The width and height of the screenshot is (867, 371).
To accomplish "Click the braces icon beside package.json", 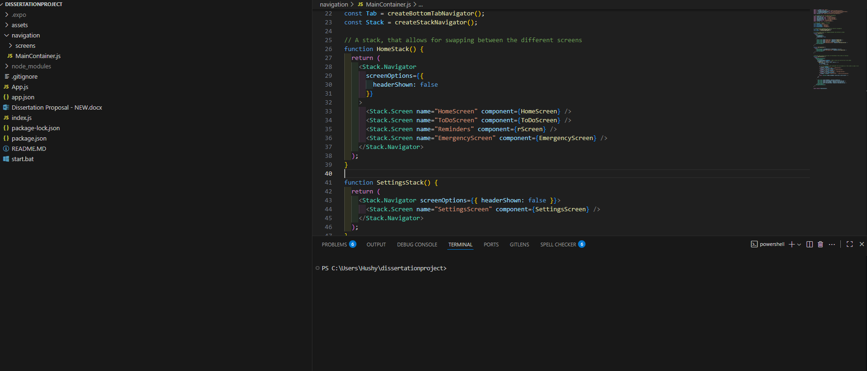I will coord(6,138).
